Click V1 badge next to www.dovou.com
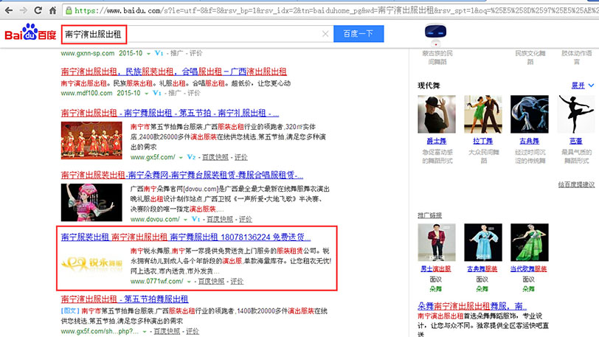 195,219
